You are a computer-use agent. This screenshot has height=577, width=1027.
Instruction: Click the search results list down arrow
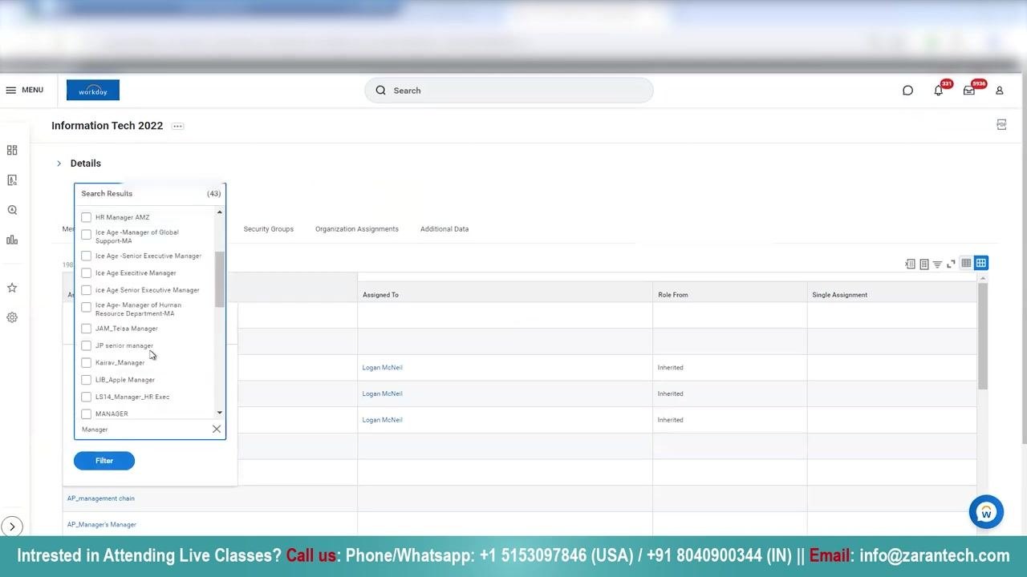[220, 413]
